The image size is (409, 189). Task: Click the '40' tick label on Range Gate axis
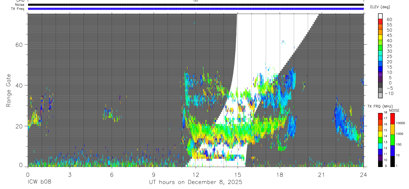coord(19,85)
